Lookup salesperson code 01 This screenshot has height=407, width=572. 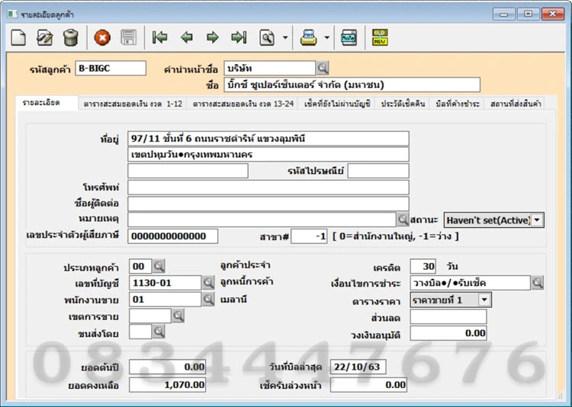coord(208,300)
